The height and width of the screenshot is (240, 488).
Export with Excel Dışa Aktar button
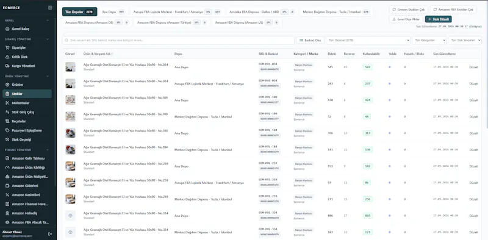(x=406, y=19)
